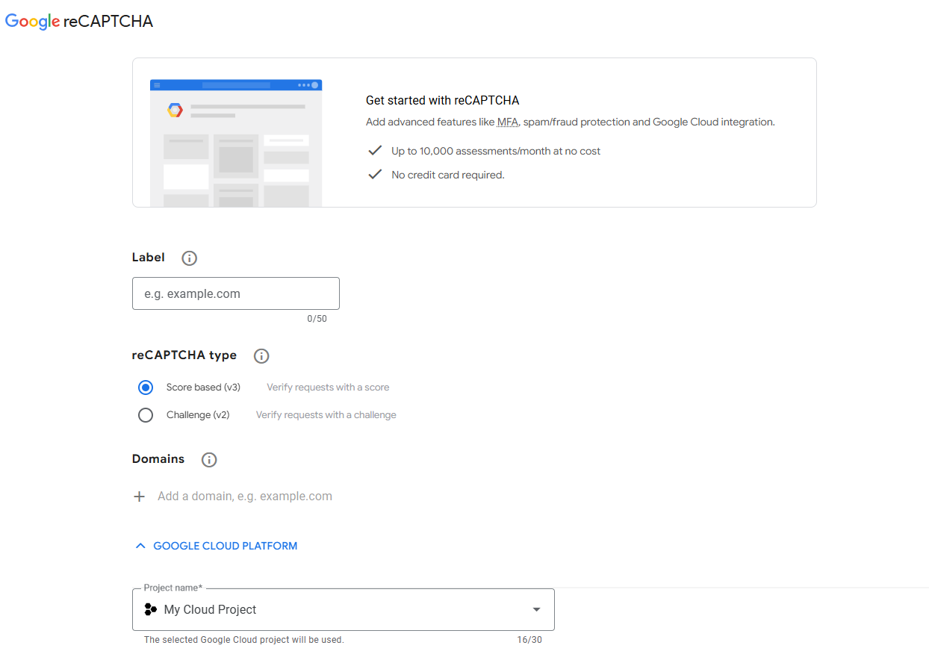Click the 'My Cloud Project' selected value

tap(210, 610)
